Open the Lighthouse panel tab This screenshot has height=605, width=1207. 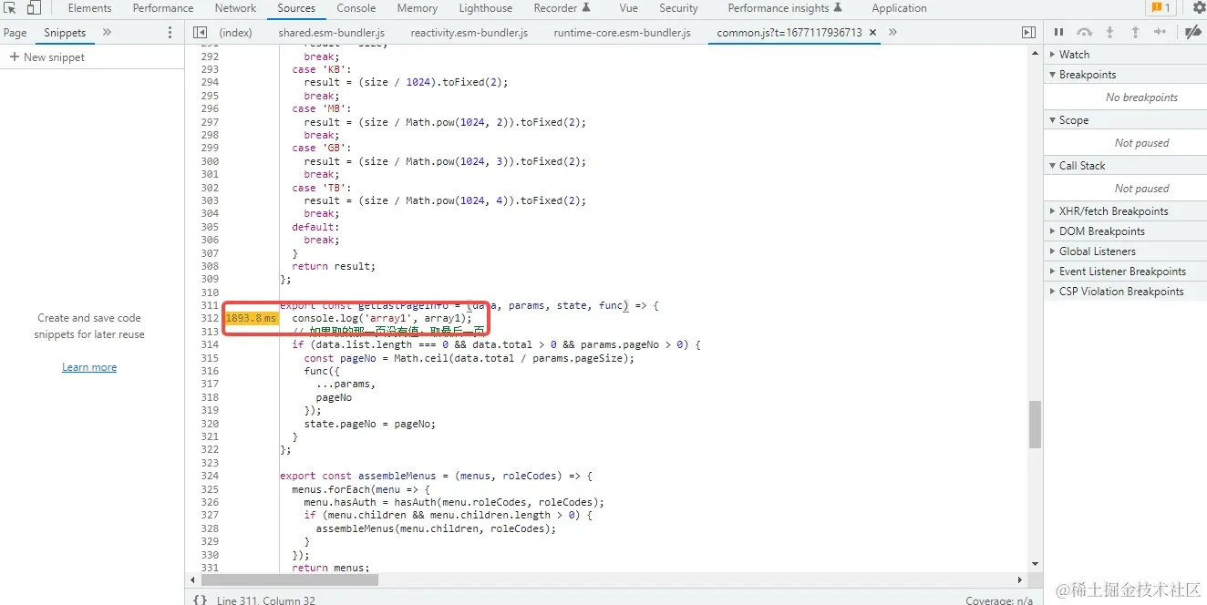point(485,8)
